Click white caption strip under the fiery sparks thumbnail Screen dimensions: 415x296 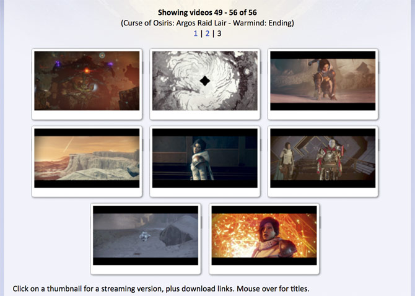[x=264, y=270]
